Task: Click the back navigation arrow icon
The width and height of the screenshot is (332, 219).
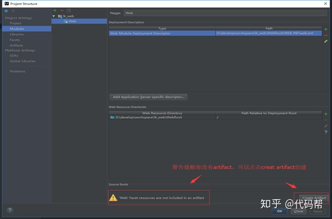Action: click(6, 11)
